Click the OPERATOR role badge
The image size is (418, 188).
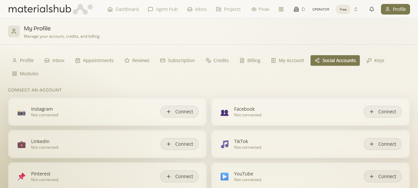tap(321, 9)
